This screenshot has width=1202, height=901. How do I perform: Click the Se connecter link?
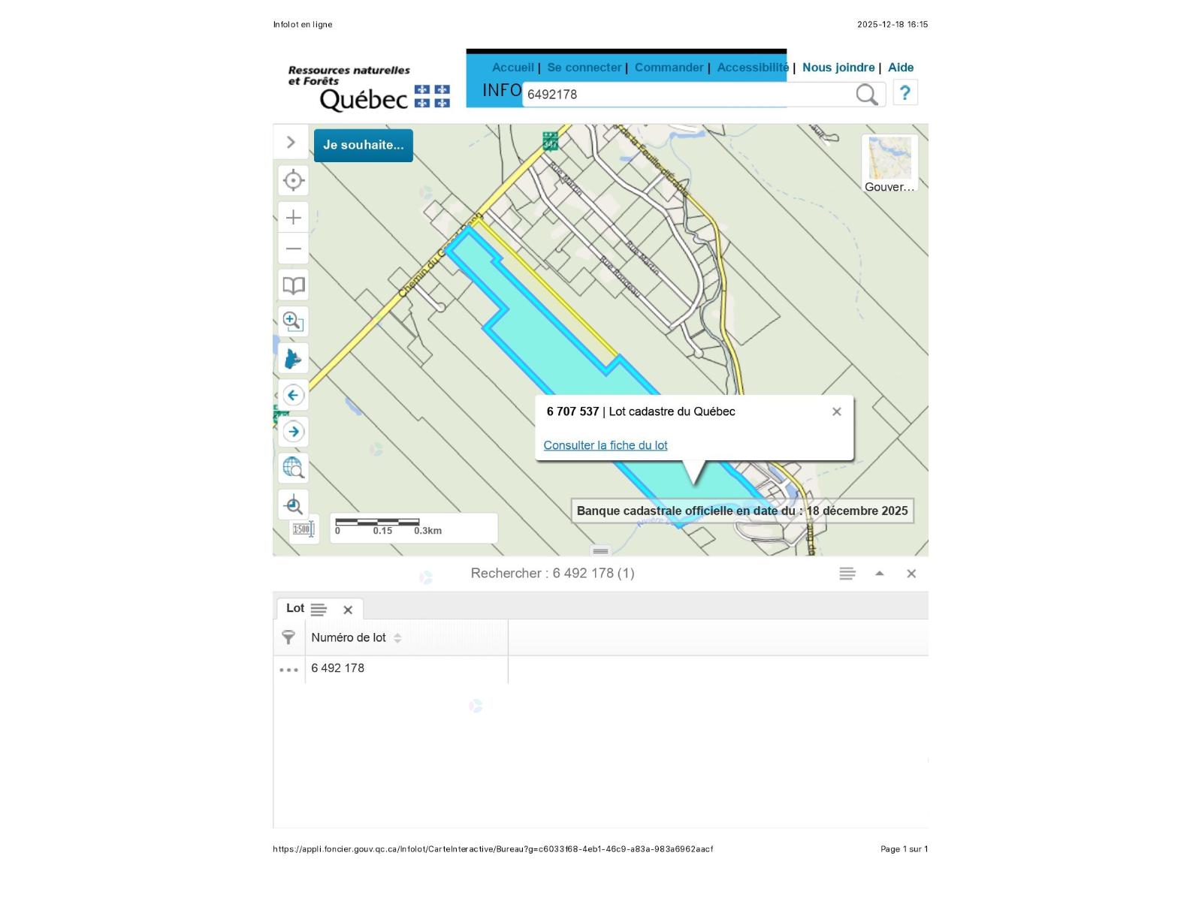(584, 68)
